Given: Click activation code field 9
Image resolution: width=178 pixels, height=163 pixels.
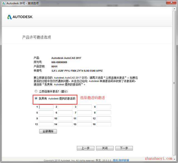Looking at the screenshot, I should (46, 118).
